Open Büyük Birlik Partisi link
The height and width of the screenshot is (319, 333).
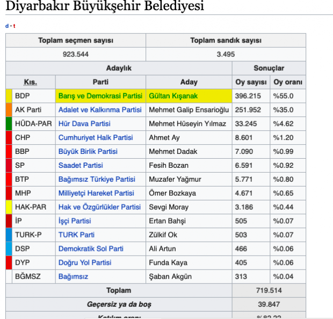[x=88, y=151]
